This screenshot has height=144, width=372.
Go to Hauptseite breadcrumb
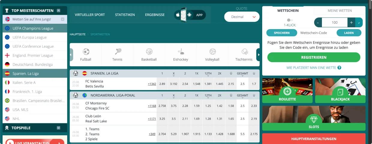[78, 34]
